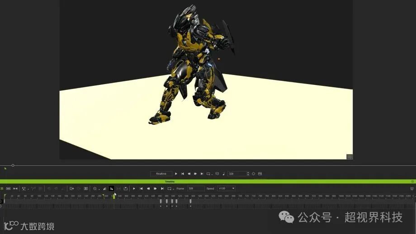Viewport: 416px width, 234px height.
Task: Step forward one frame in timeline toolbar
Action: coord(155,188)
